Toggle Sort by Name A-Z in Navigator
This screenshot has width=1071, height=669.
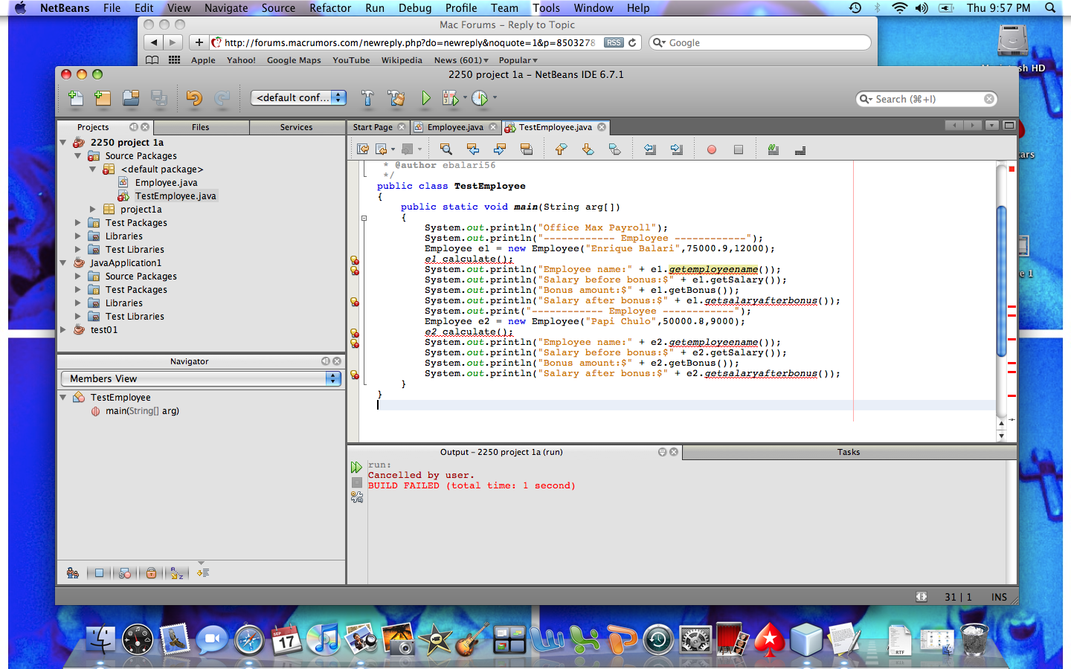point(177,573)
